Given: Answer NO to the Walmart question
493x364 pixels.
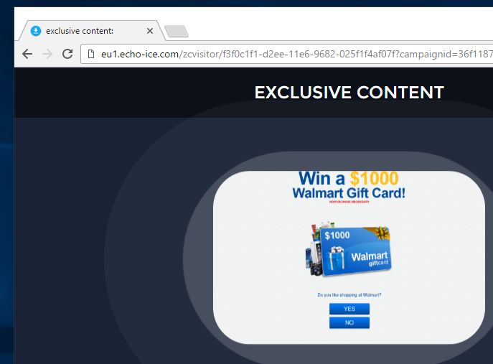Looking at the screenshot, I should pyautogui.click(x=349, y=323).
